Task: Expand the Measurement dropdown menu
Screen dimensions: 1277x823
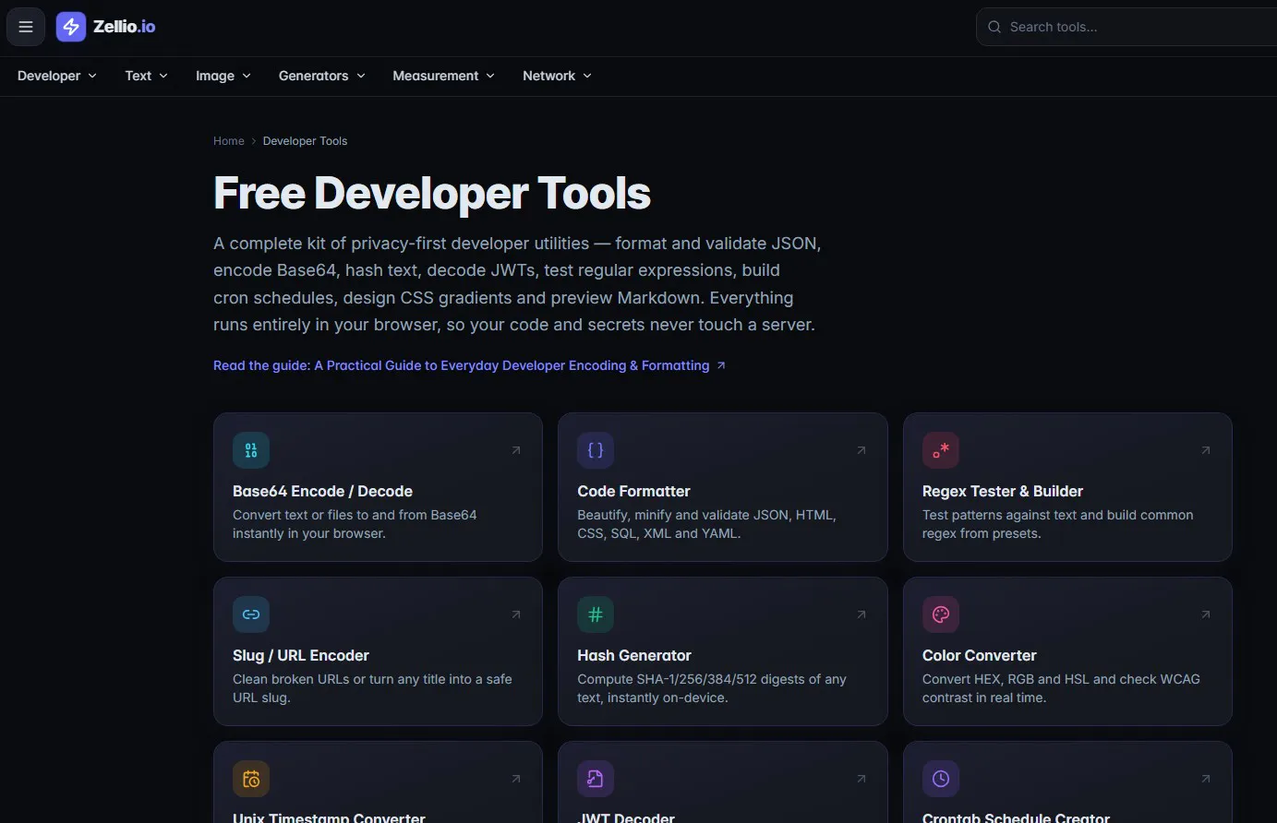Action: [444, 76]
